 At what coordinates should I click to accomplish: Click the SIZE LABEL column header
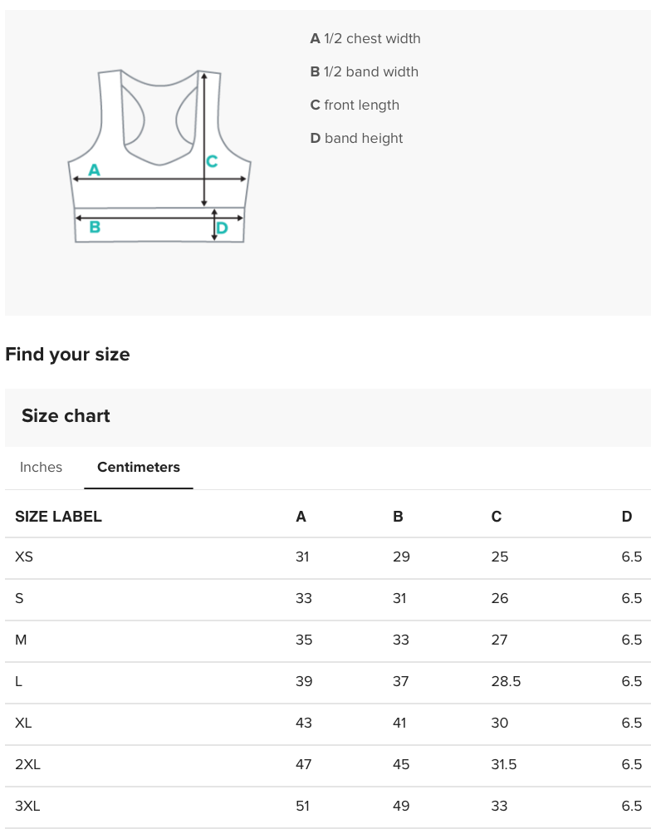point(57,516)
